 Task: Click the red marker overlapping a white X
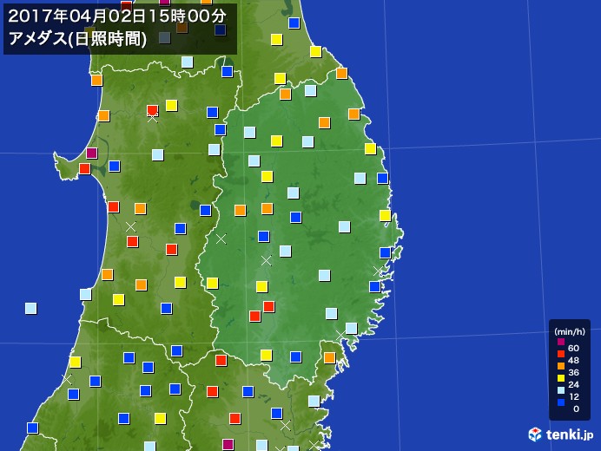click(x=153, y=111)
